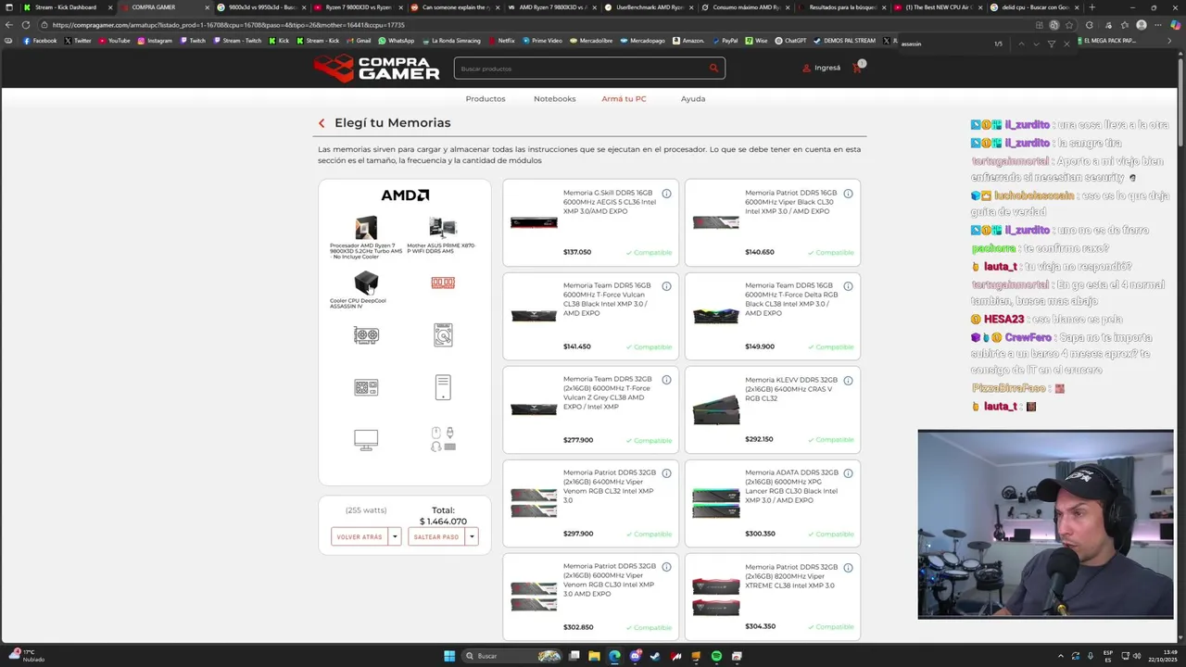Switch to the 9800x3d vs 9950x3d tab
This screenshot has width=1186, height=667.
[262, 7]
